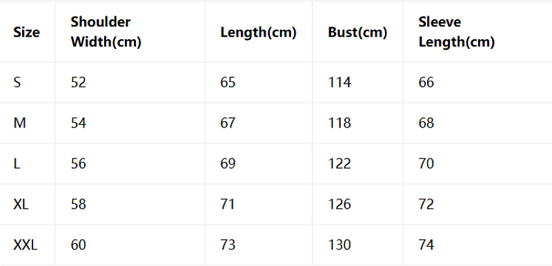
Task: Click the Sleeve Length(cm) header
Action: (457, 32)
